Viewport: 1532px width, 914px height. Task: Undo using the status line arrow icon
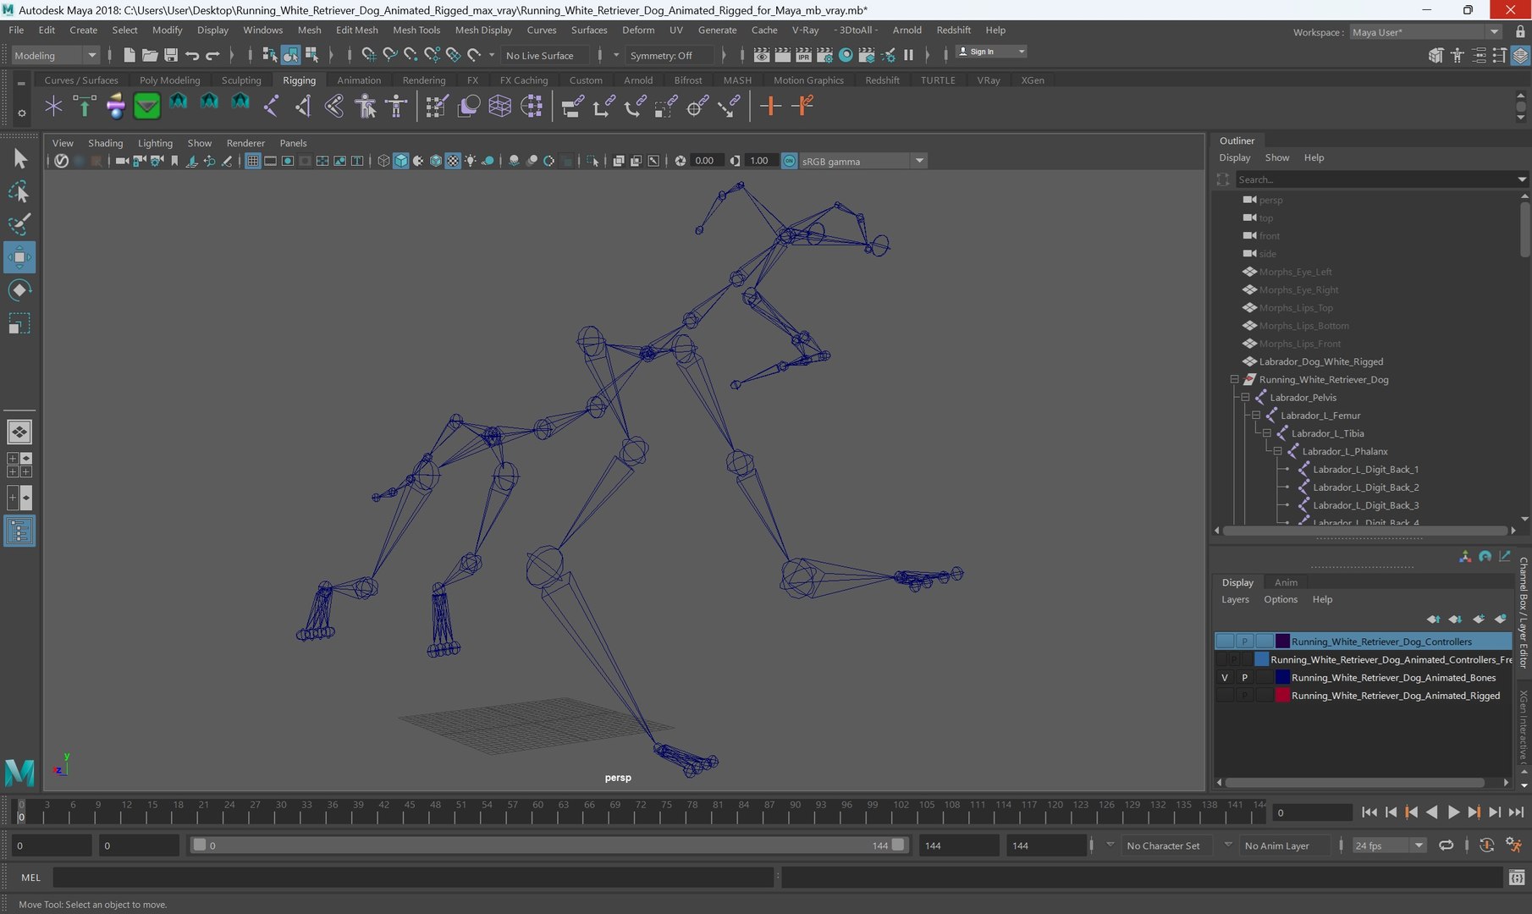[x=192, y=55]
